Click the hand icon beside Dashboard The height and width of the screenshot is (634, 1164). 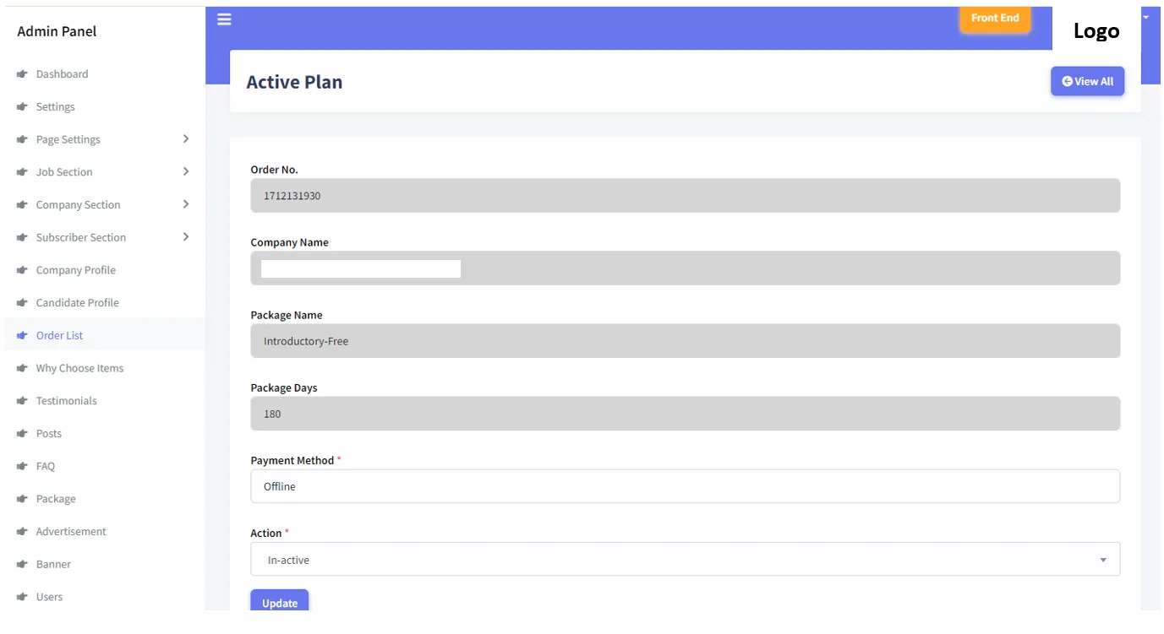(x=22, y=74)
